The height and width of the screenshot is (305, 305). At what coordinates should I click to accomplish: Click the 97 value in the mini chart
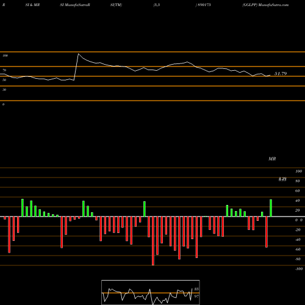[196, 296]
